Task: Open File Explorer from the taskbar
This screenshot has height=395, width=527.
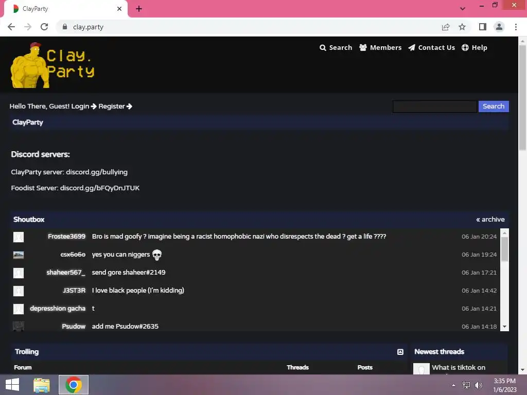Action: (42, 385)
